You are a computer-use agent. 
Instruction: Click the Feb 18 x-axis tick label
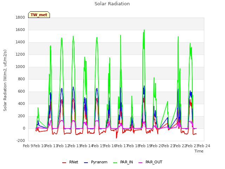[x=134, y=146]
